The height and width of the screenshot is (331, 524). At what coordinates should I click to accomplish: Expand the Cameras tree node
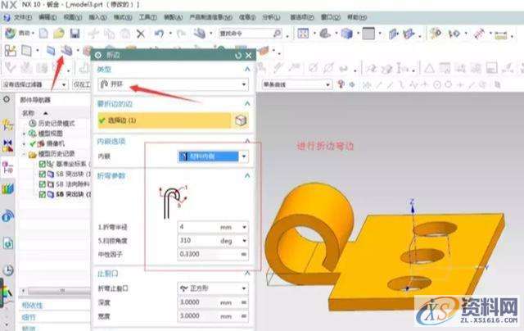click(x=24, y=144)
